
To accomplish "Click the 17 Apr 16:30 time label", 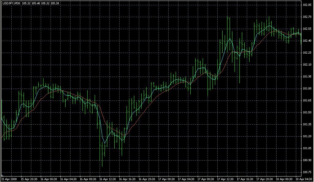I will pyautogui.click(x=245, y=179).
